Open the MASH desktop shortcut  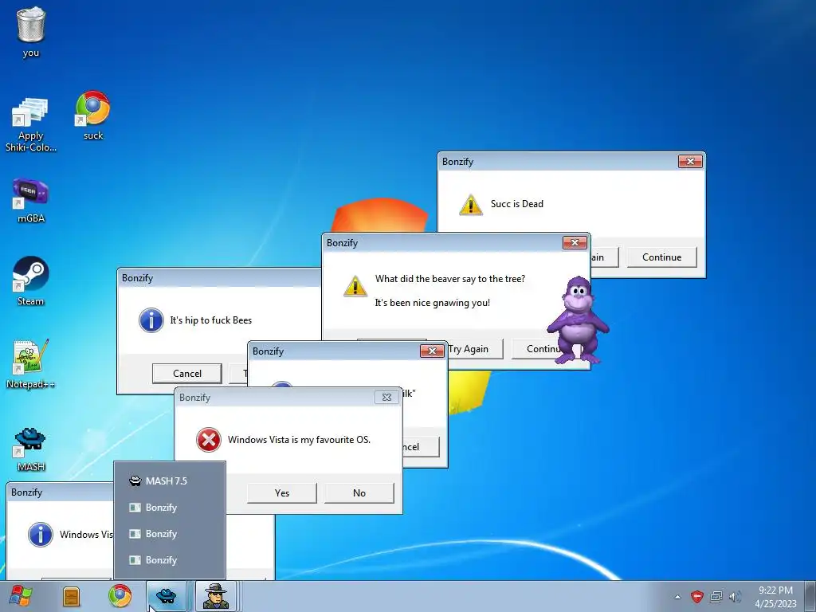click(x=31, y=449)
